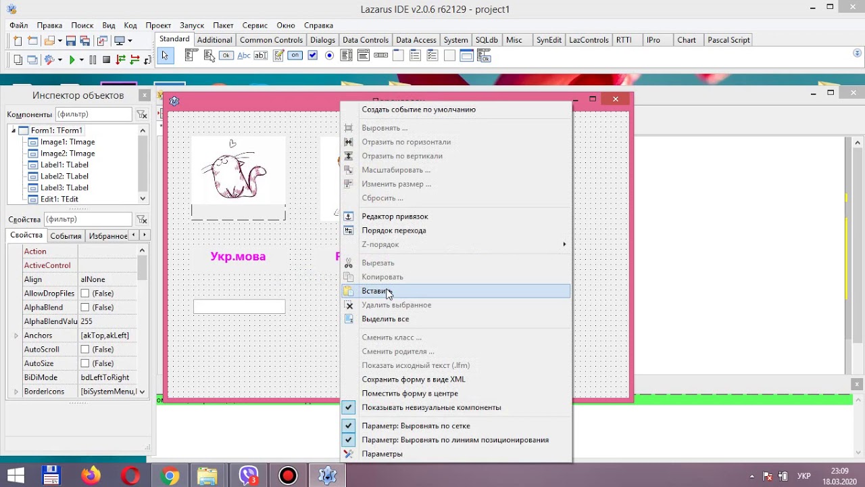Pick the TMemo component icon
Image resolution: width=865 pixels, height=487 pixels.
[278, 55]
